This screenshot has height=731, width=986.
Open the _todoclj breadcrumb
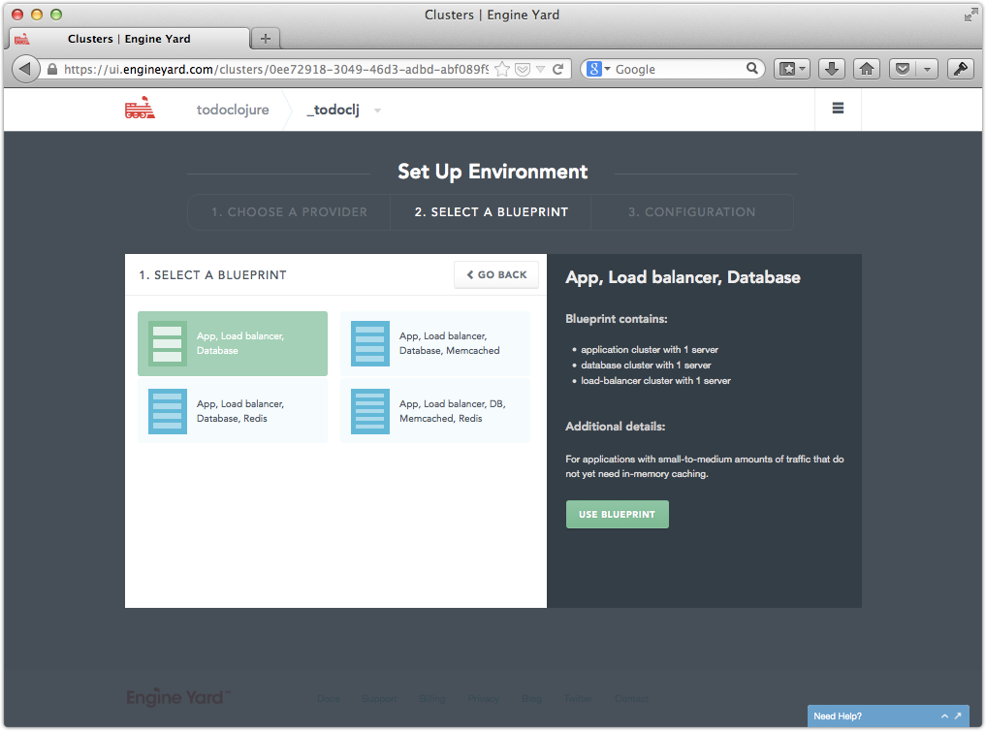(x=334, y=110)
